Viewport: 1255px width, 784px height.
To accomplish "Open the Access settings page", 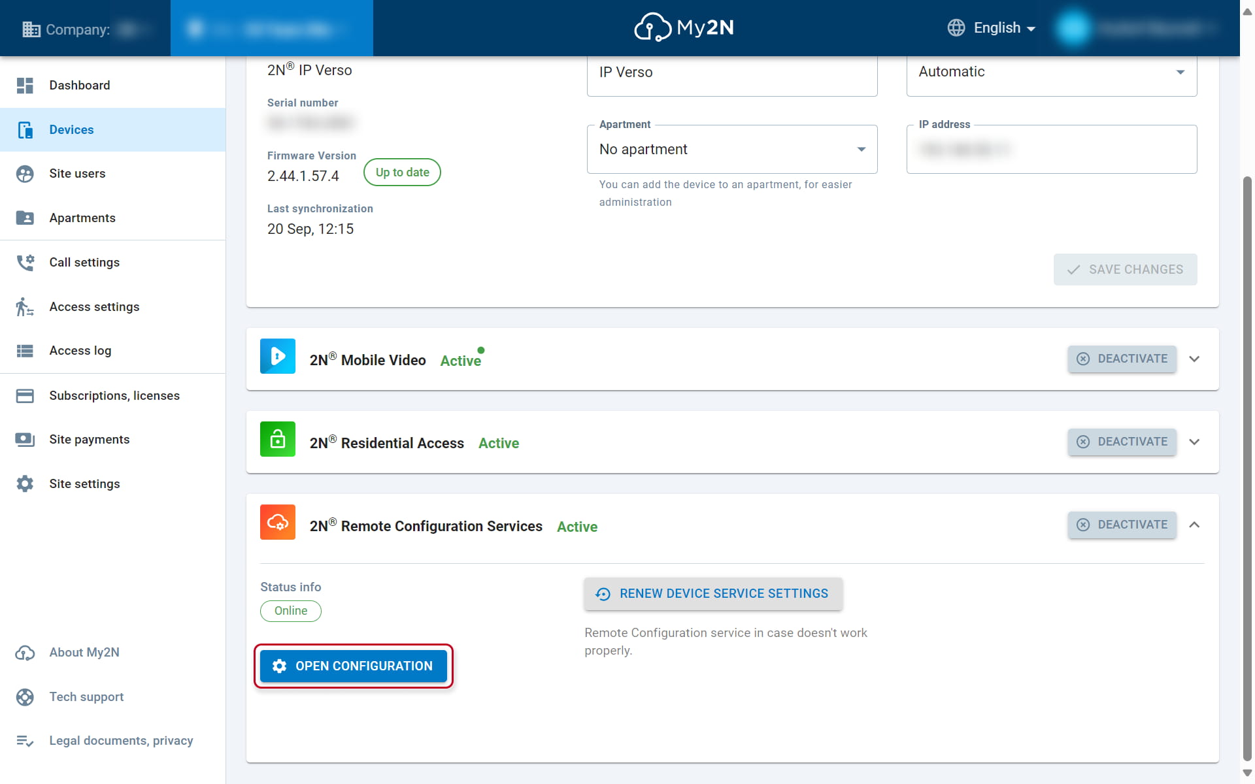I will coord(112,306).
